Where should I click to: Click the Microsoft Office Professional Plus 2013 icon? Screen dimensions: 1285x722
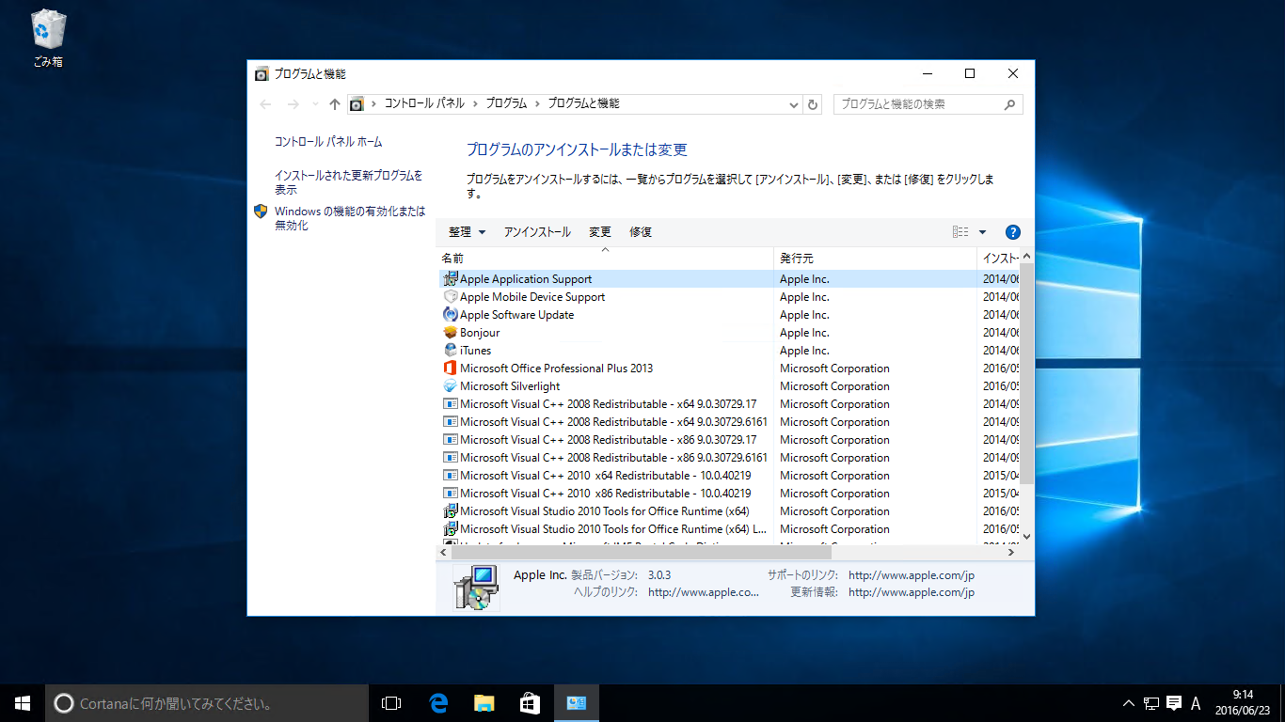coord(451,368)
